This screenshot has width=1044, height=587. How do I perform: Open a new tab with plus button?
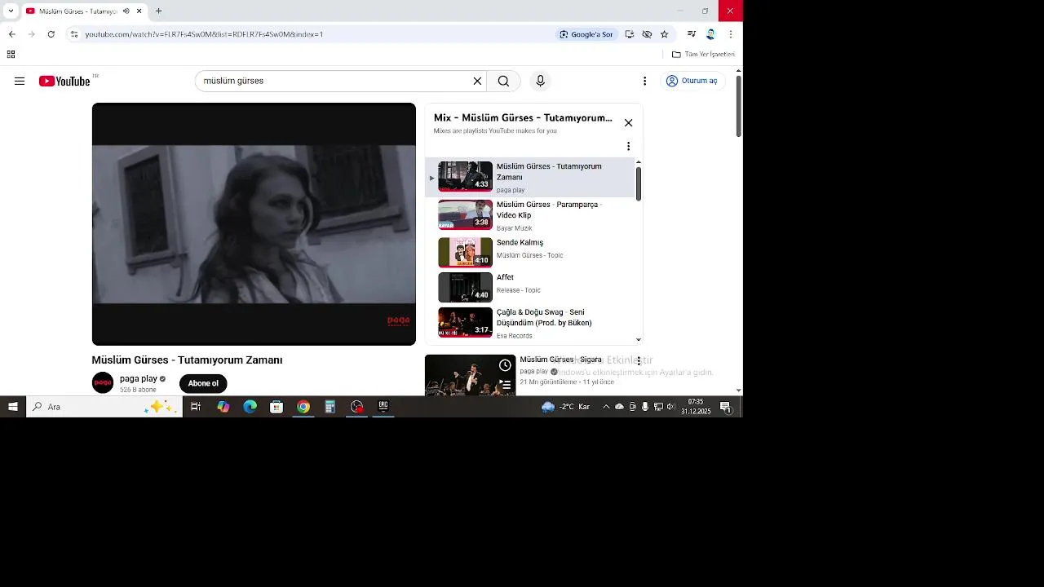158,11
